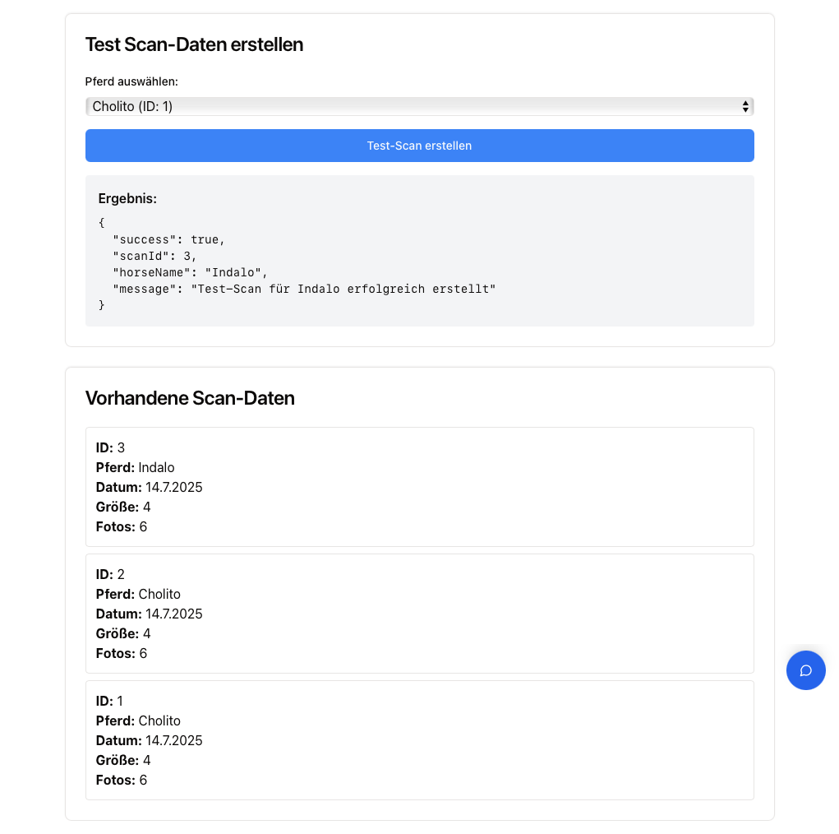Click Pferd: Indalo in the first scan card

coord(136,467)
